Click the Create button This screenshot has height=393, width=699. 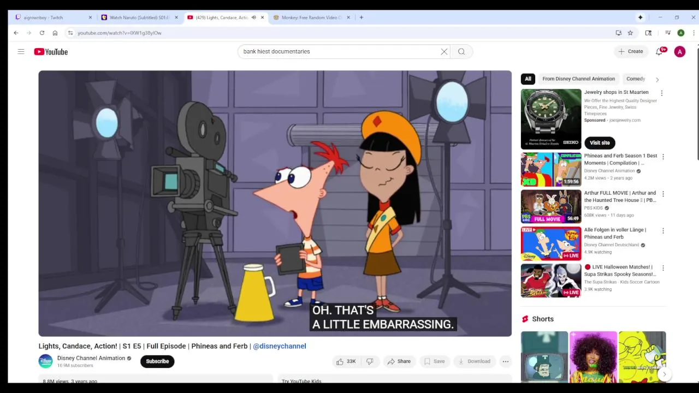click(631, 51)
